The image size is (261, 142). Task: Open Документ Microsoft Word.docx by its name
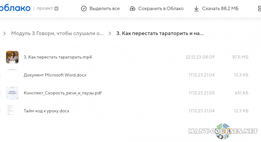(x=55, y=75)
